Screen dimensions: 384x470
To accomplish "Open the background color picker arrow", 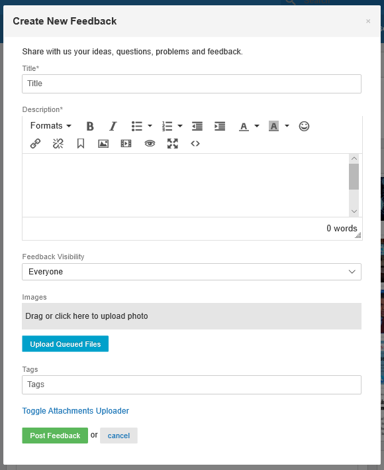I will click(x=287, y=126).
